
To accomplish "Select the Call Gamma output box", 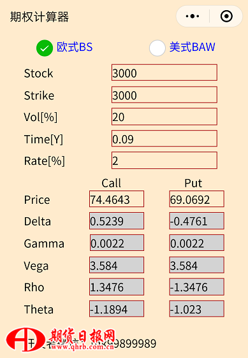I will pos(117,243).
